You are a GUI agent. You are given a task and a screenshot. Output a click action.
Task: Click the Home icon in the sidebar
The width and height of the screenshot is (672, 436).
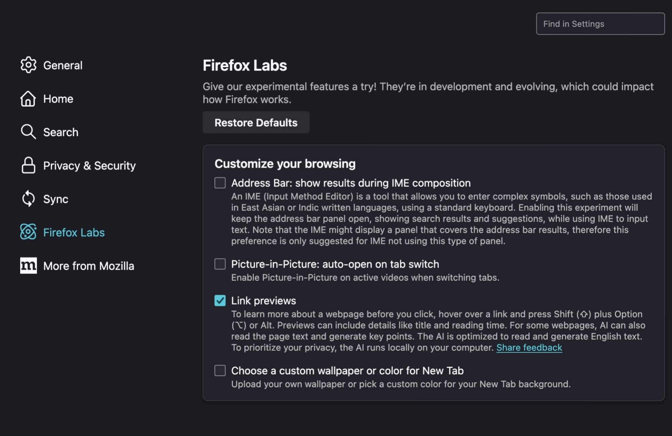click(29, 98)
